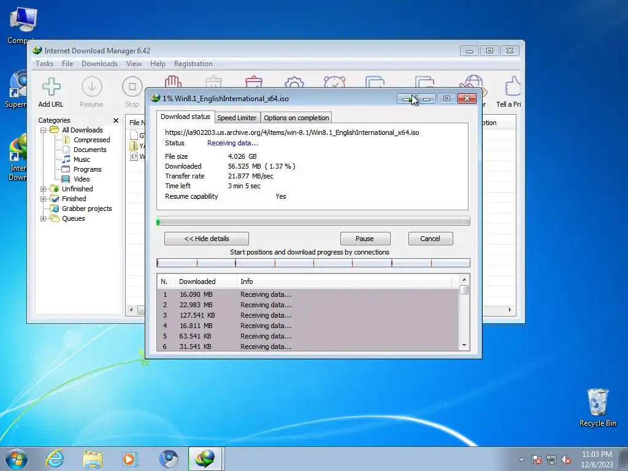Open Grabber projects in categories tree
The width and height of the screenshot is (628, 471).
[86, 209]
